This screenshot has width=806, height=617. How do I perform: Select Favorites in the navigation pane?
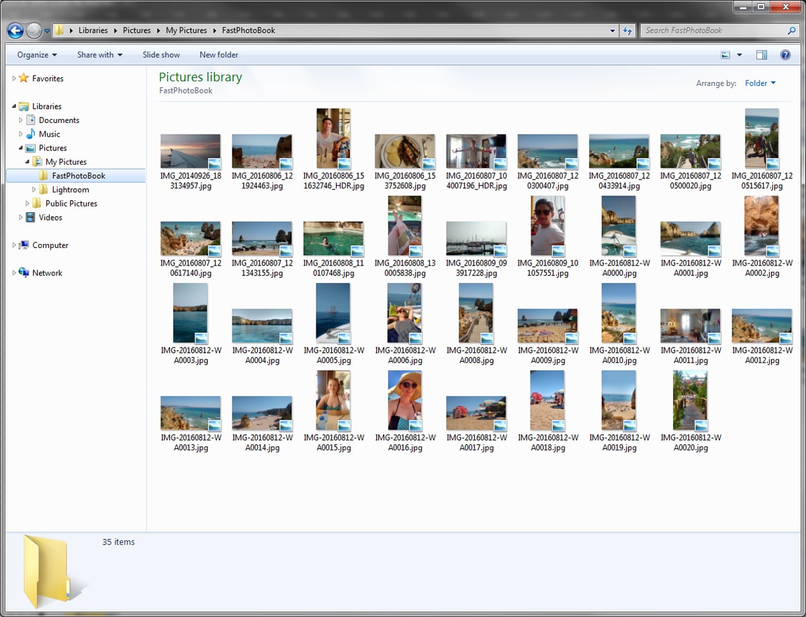[48, 79]
